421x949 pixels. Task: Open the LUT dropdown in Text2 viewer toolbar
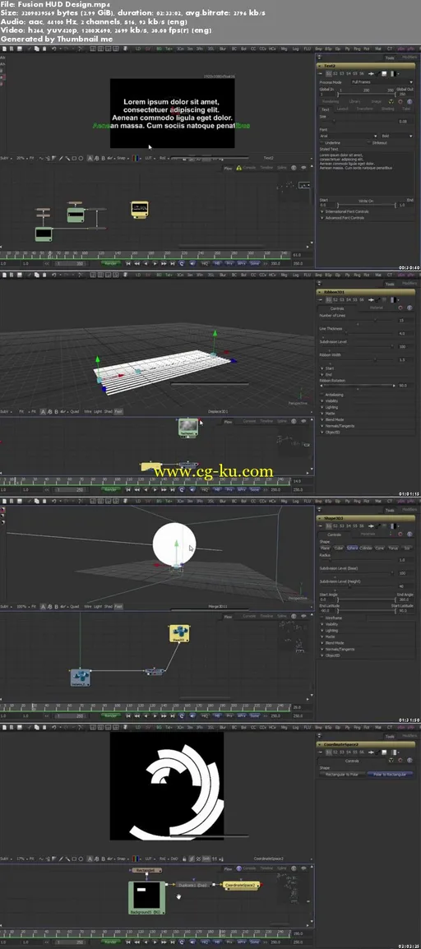[x=149, y=158]
